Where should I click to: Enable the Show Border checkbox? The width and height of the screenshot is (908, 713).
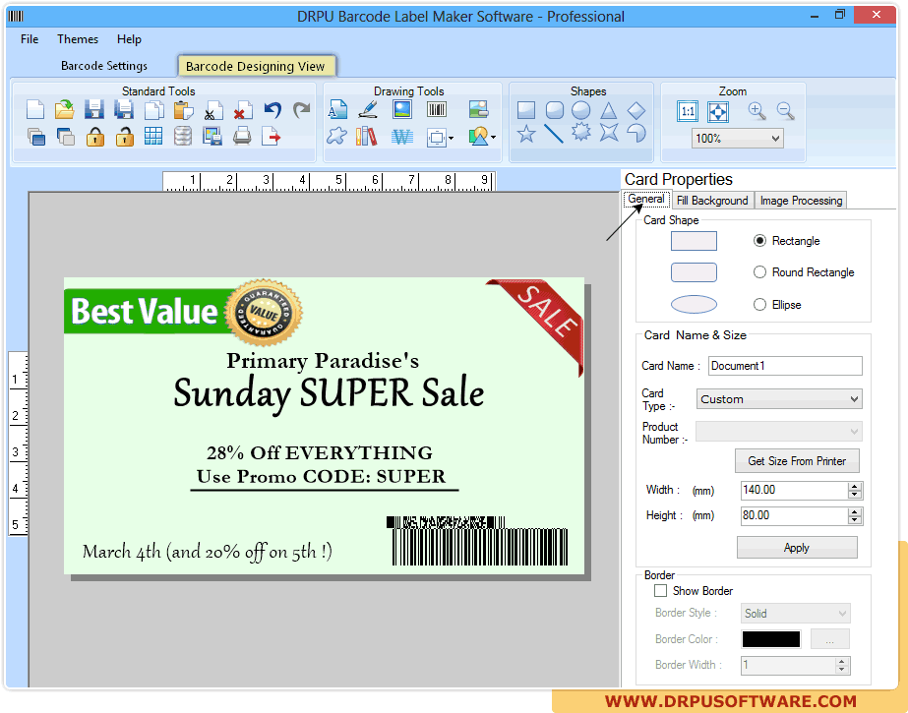[660, 591]
